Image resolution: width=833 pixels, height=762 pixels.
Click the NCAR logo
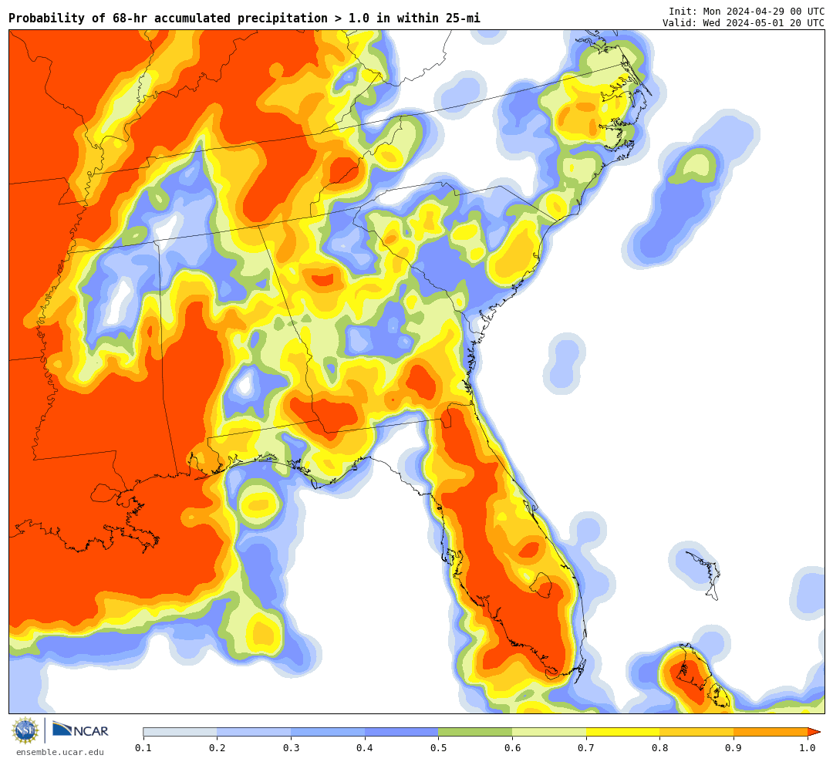pyautogui.click(x=80, y=730)
